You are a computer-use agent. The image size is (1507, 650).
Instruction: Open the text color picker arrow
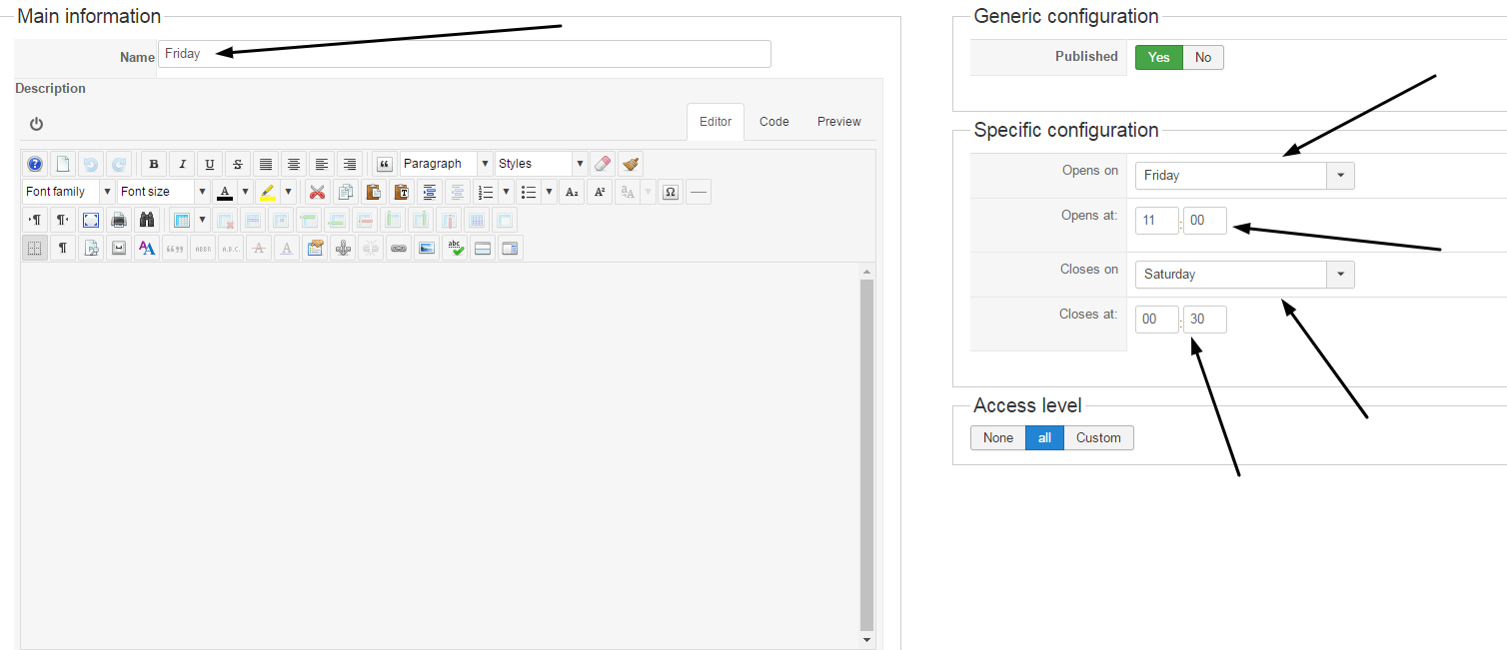coord(245,192)
